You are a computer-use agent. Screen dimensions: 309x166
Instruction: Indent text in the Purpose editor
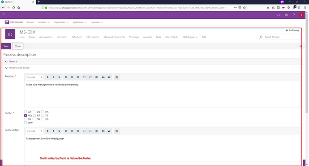96,77
